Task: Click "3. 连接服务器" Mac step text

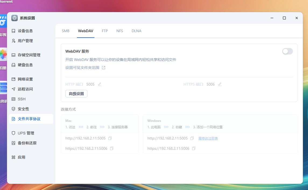Action: tap(118, 127)
